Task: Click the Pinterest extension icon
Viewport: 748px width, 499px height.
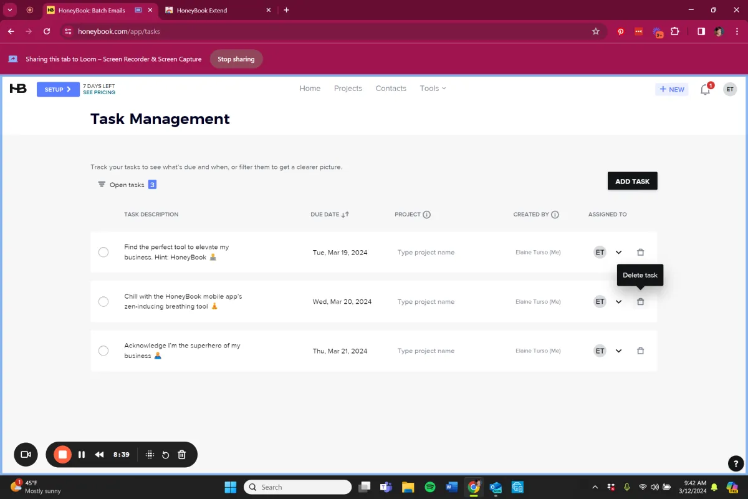Action: tap(621, 31)
